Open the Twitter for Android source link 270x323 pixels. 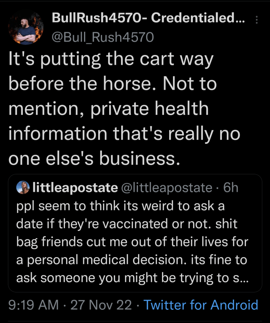[201, 305]
